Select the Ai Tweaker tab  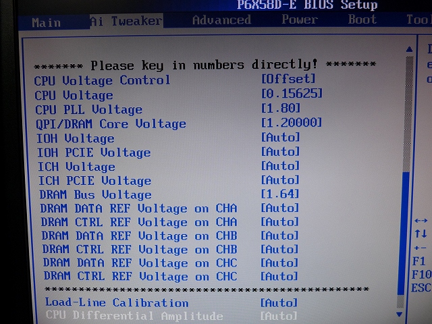click(x=126, y=21)
